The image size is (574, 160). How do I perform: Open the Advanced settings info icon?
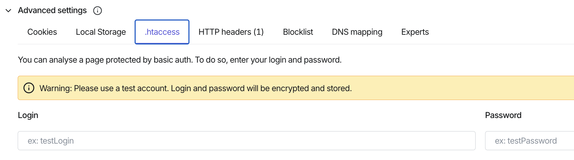[97, 10]
